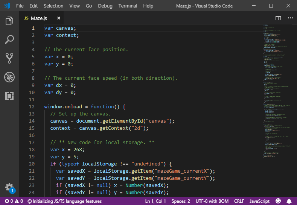Screen dimensions: 297x205
Task: Open the Selection menu
Action: (53, 6)
